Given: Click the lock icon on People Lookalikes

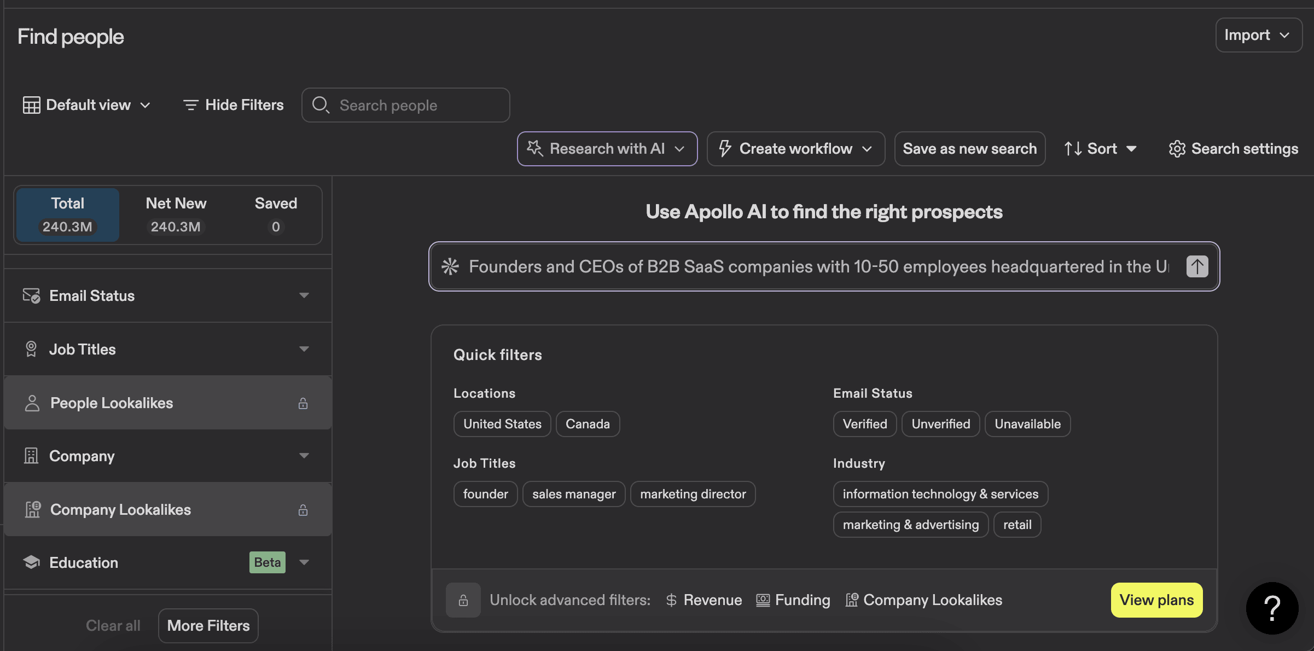Looking at the screenshot, I should (x=303, y=403).
